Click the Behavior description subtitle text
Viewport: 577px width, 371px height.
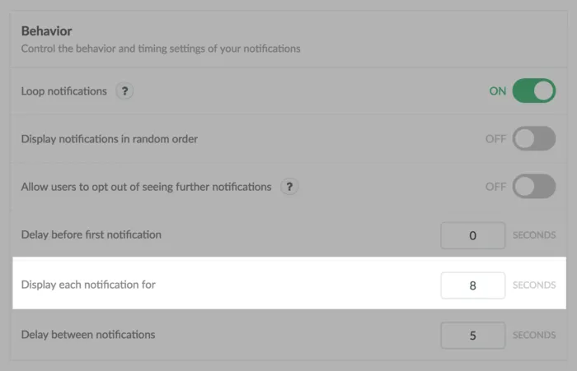pos(161,49)
